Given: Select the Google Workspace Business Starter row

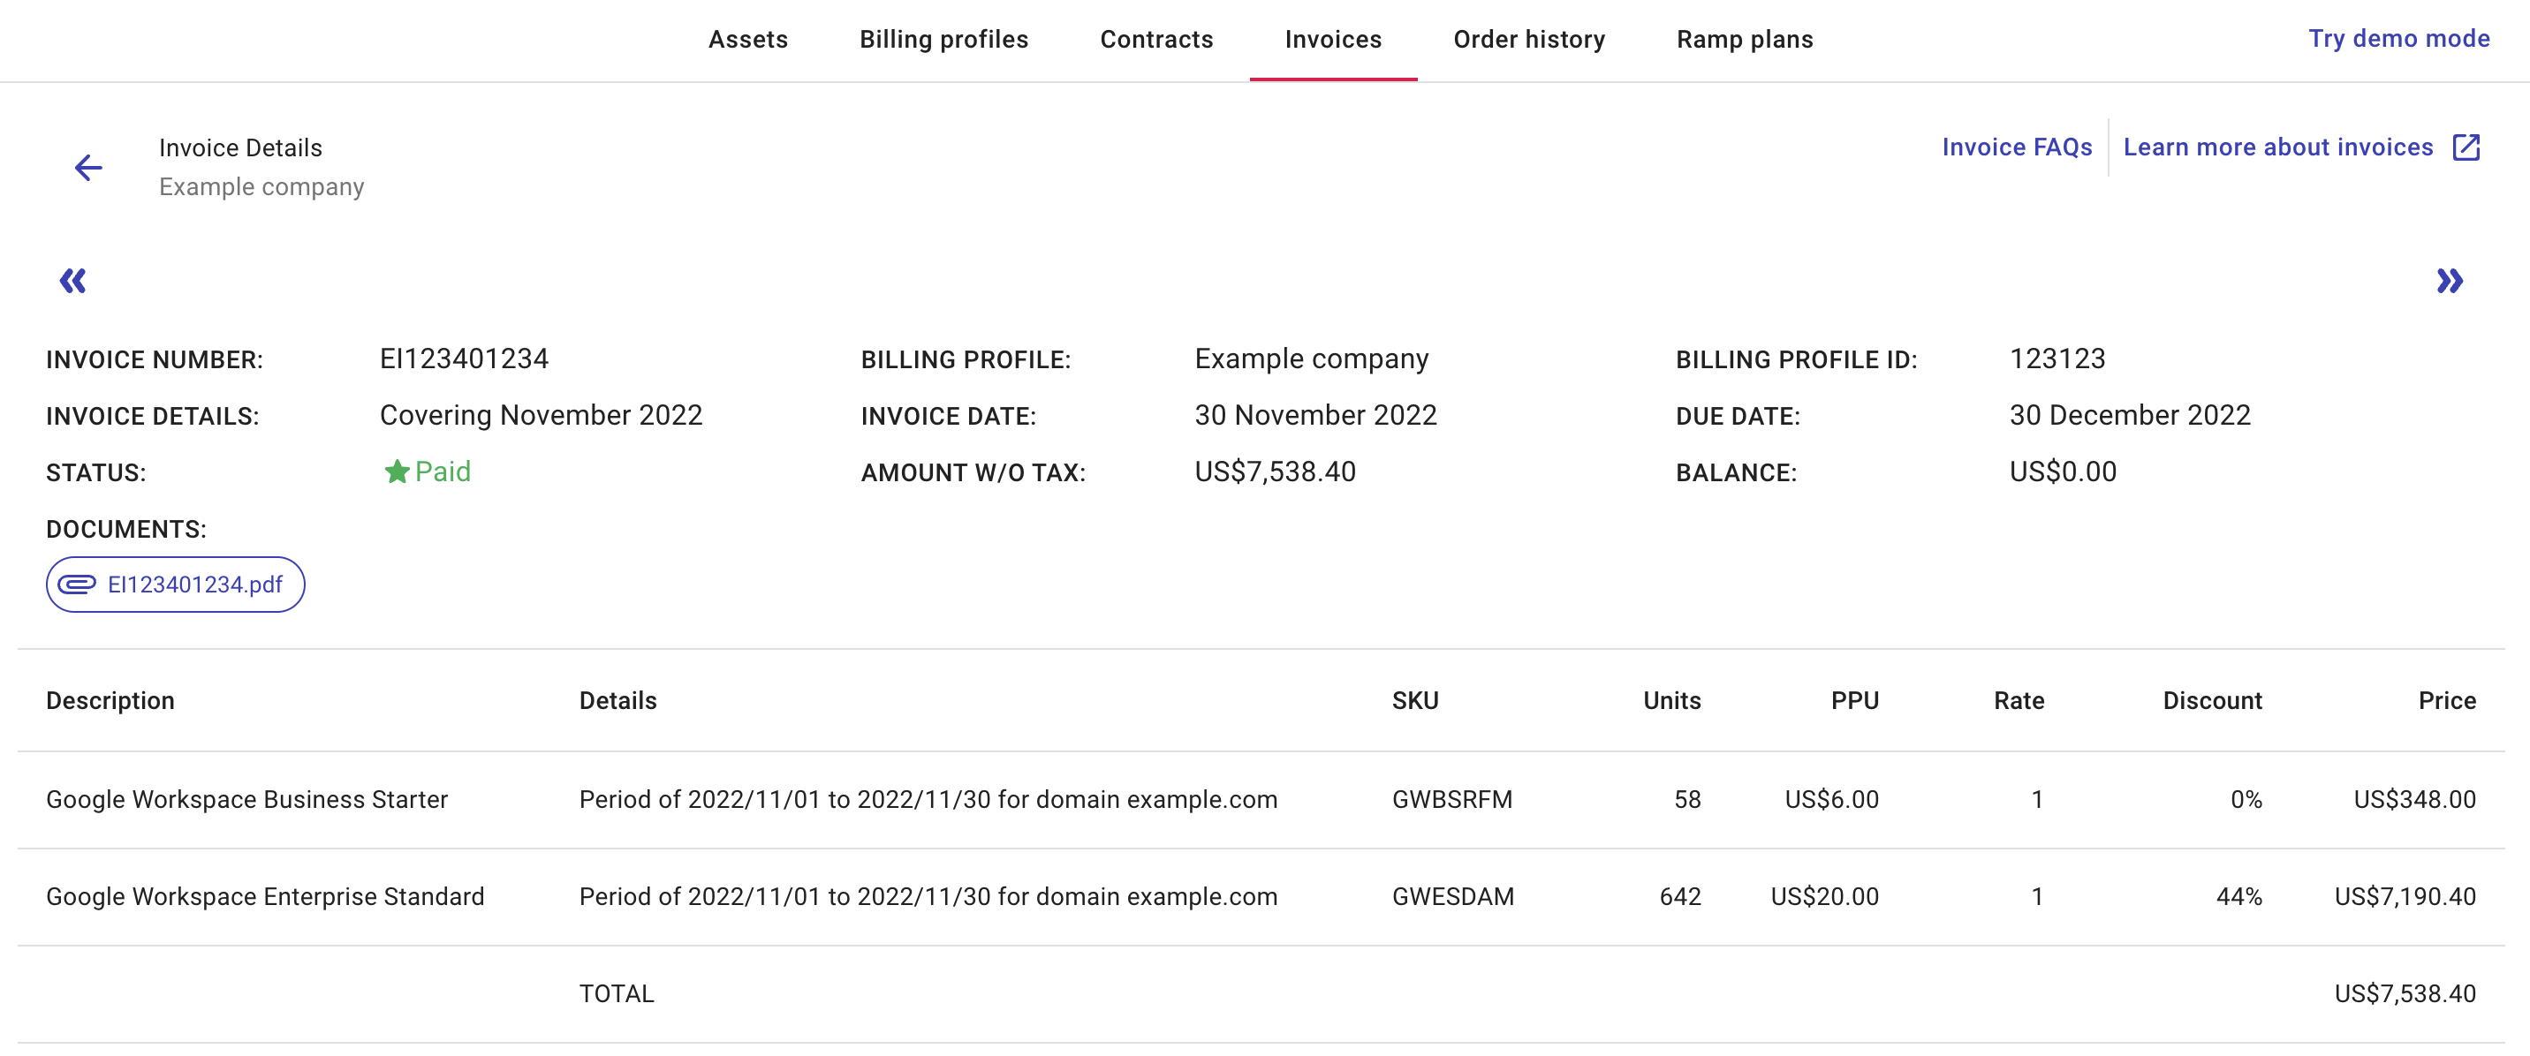Looking at the screenshot, I should click(247, 799).
